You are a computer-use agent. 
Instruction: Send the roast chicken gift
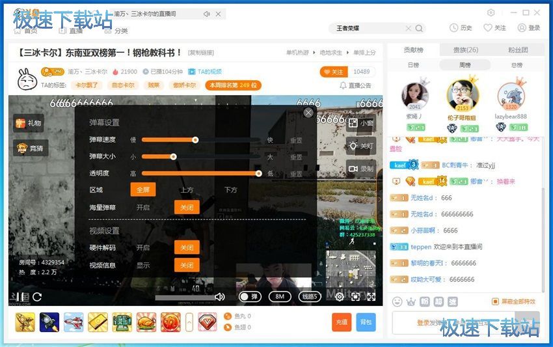point(146,322)
